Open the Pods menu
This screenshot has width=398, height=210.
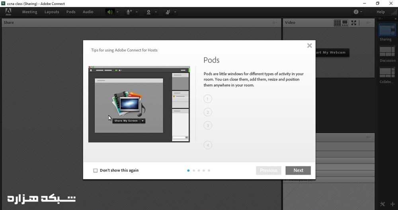pyautogui.click(x=71, y=12)
